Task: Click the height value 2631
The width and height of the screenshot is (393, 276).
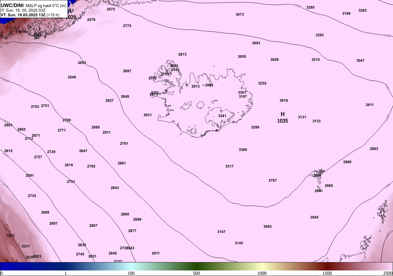Action: 148,115
